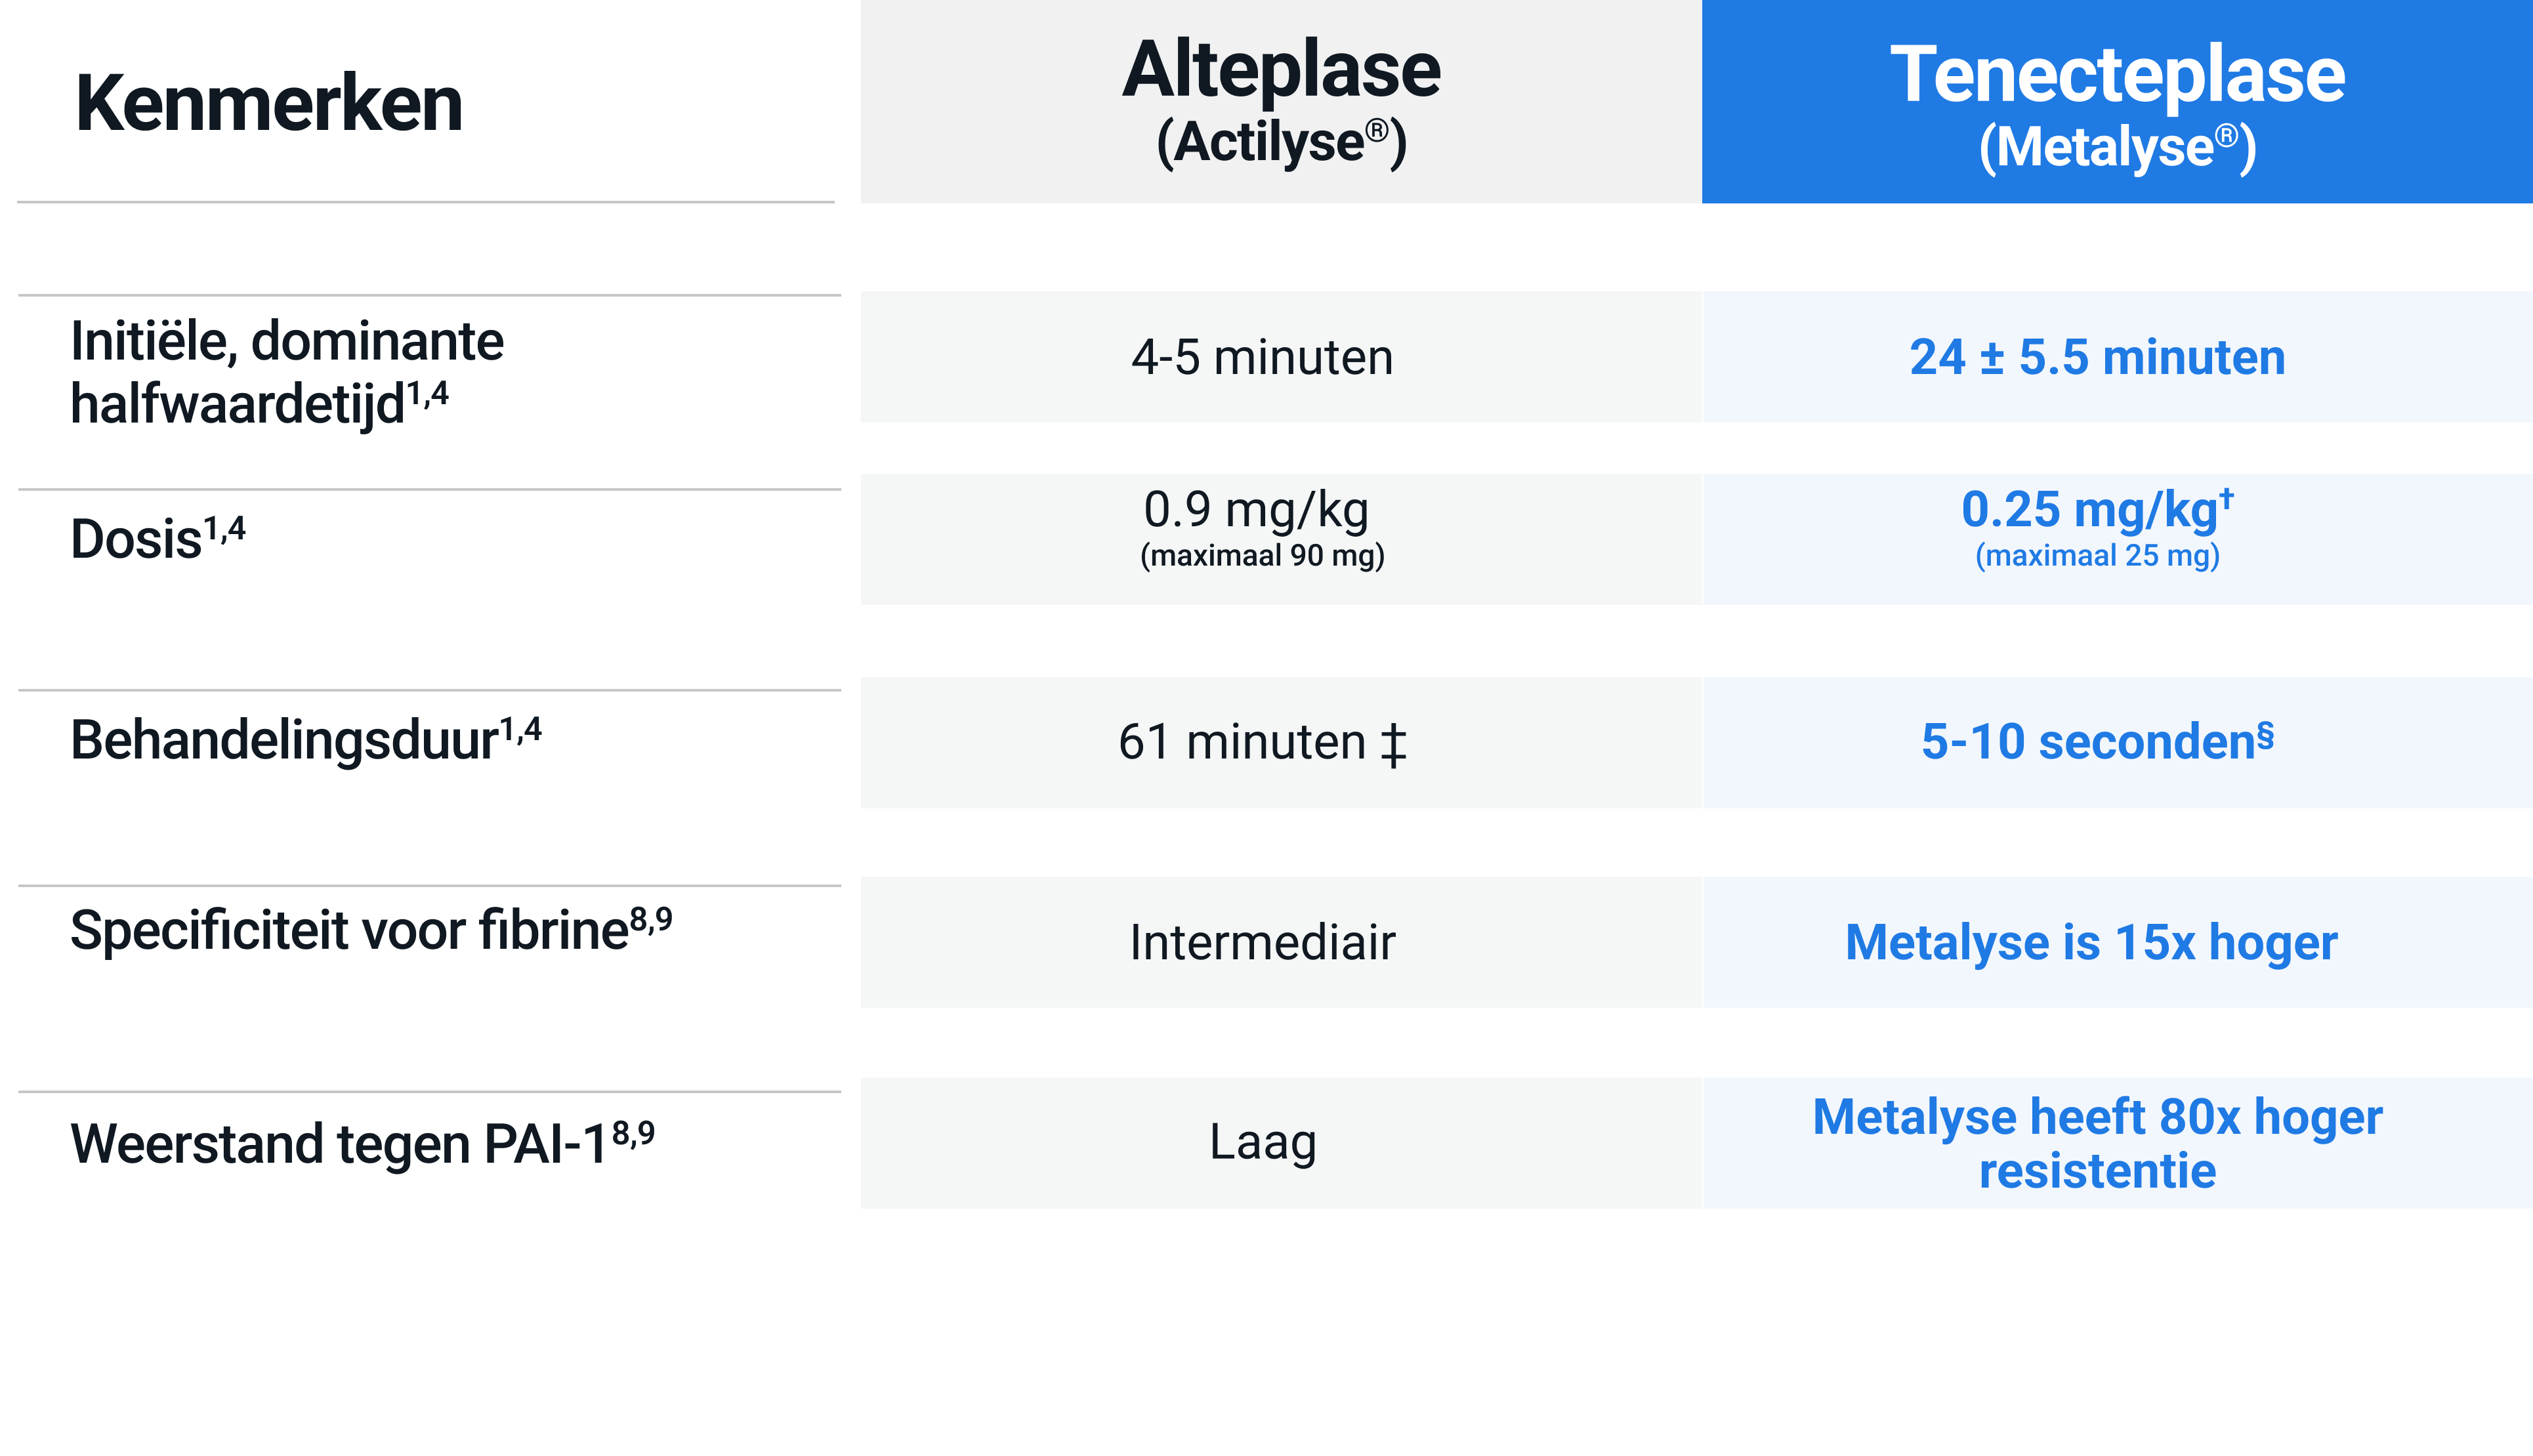Select the 5-10 seconden cell

coord(2097,742)
